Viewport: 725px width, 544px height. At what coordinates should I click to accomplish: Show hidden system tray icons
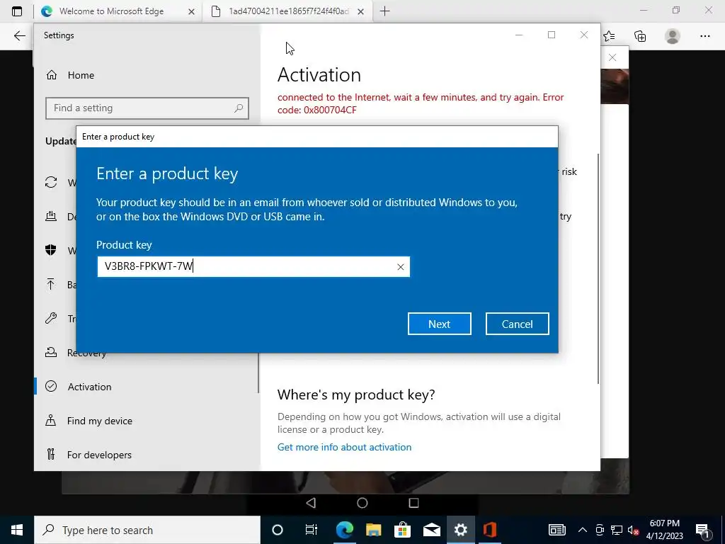583,530
